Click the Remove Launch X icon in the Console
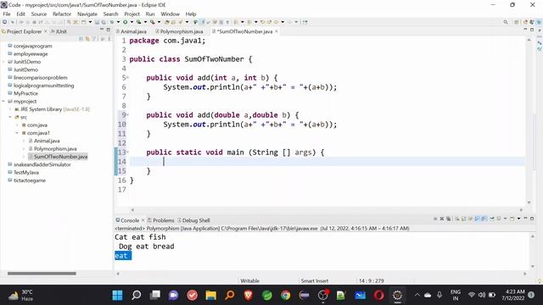The width and height of the screenshot is (543, 305). tap(442, 219)
